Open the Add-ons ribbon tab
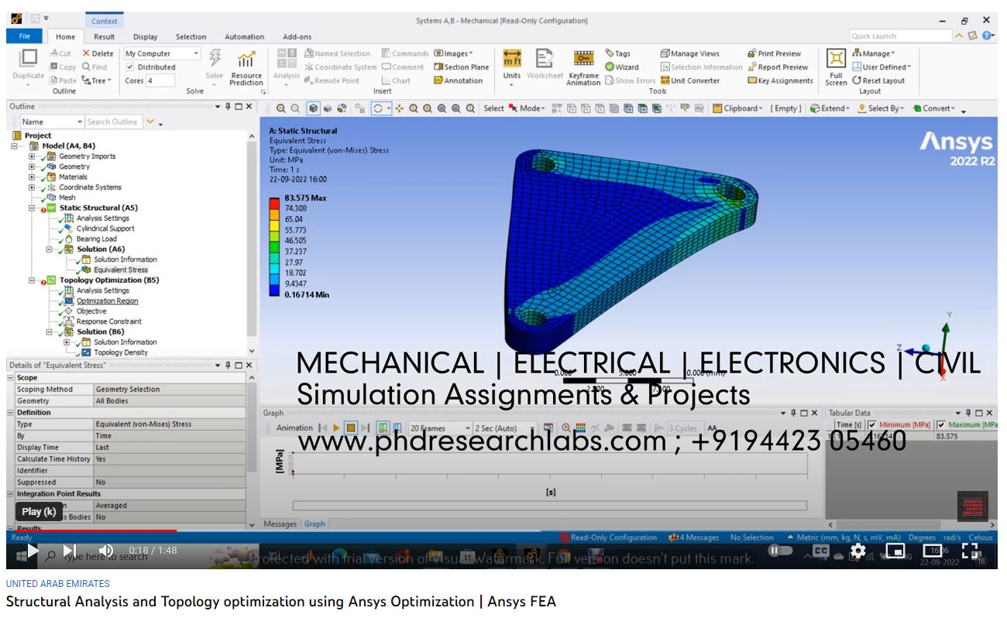The width and height of the screenshot is (1007, 618). [297, 36]
